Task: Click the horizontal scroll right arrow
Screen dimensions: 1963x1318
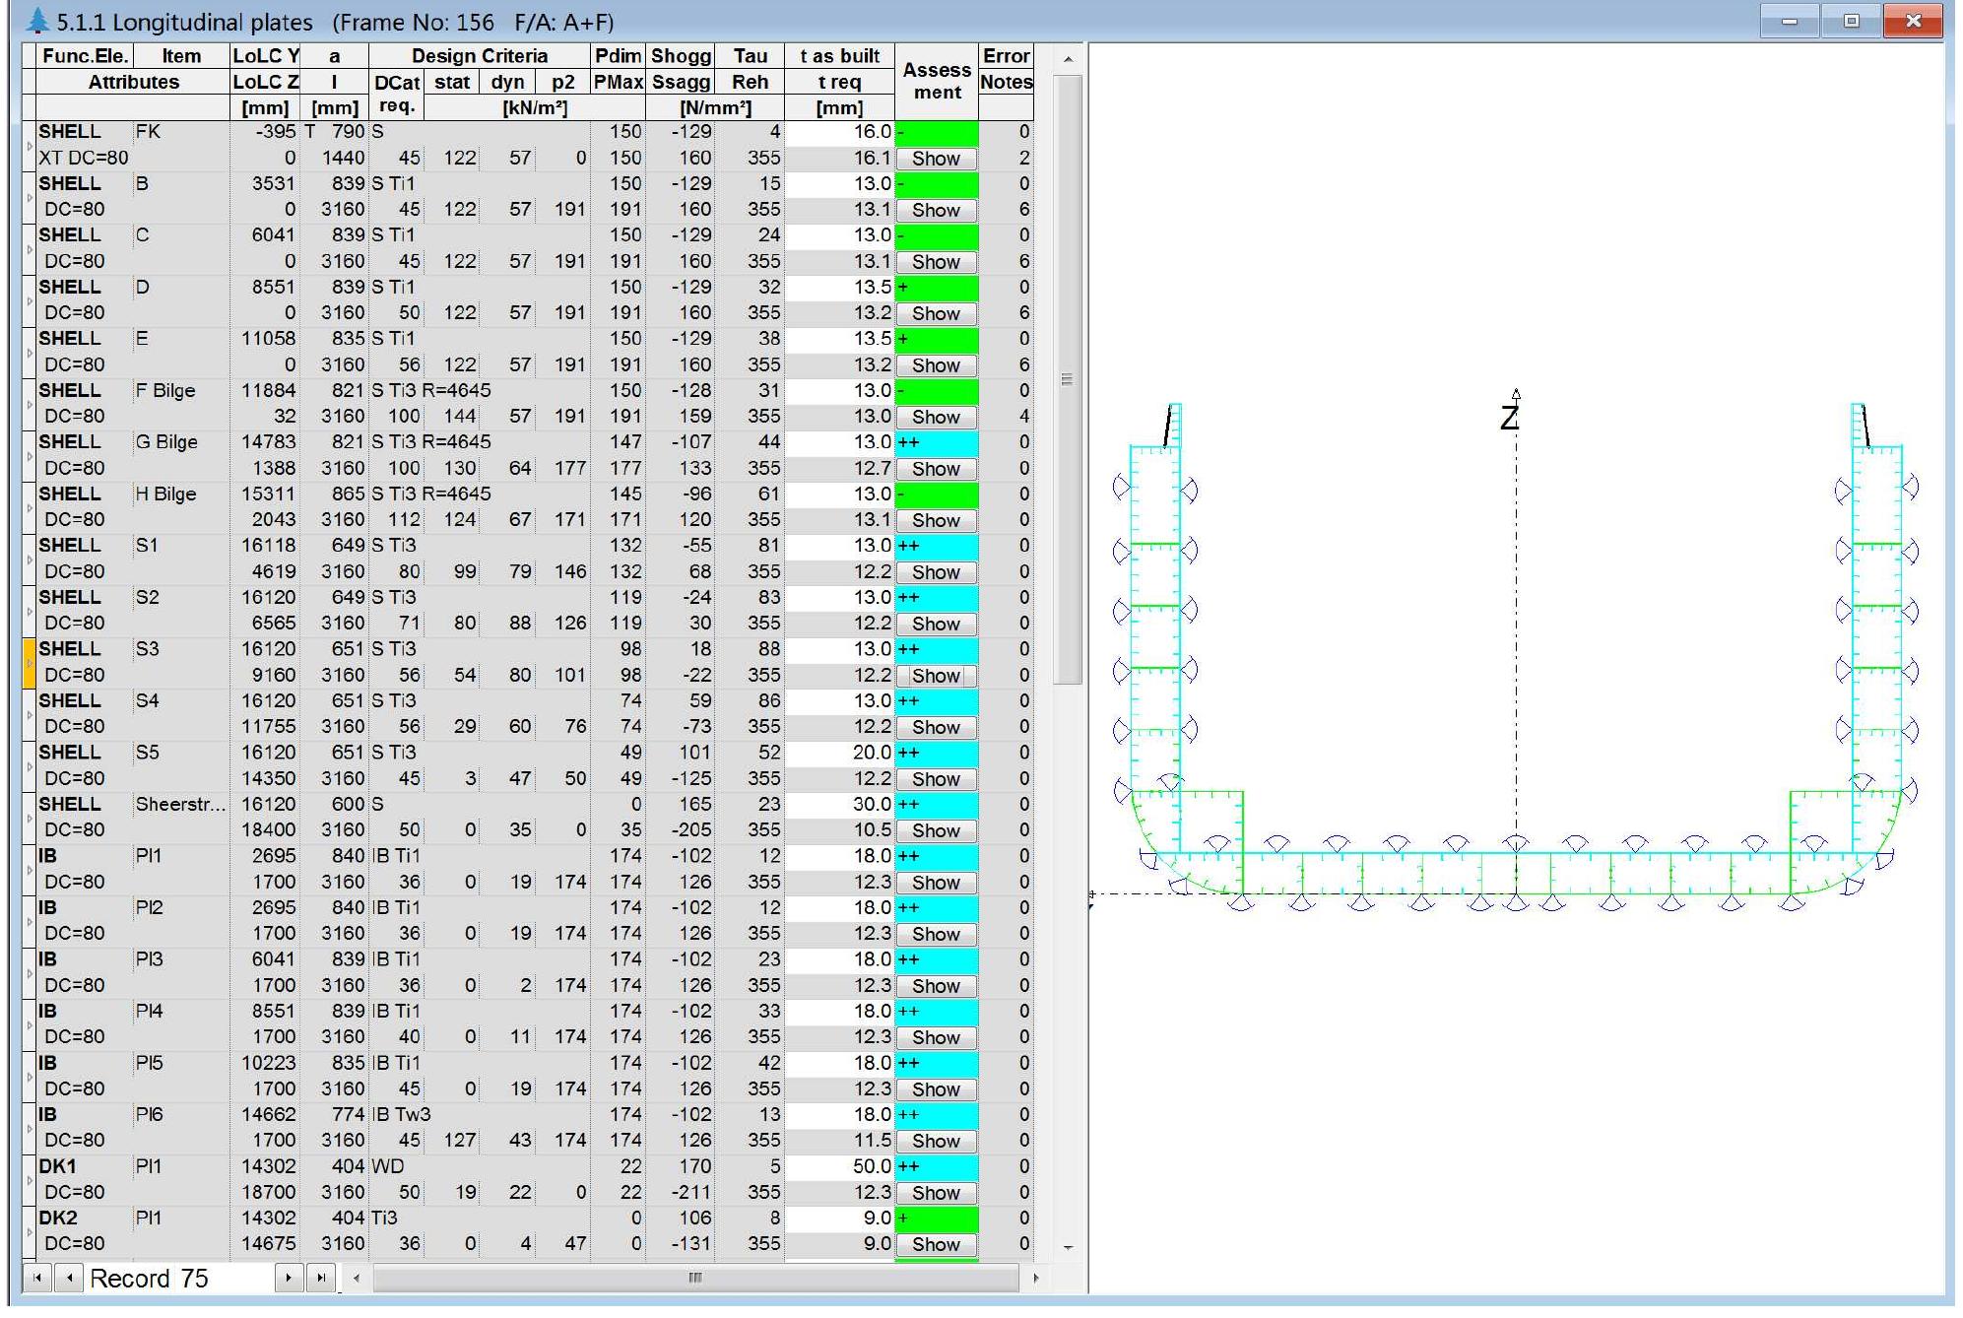Action: click(1035, 1278)
